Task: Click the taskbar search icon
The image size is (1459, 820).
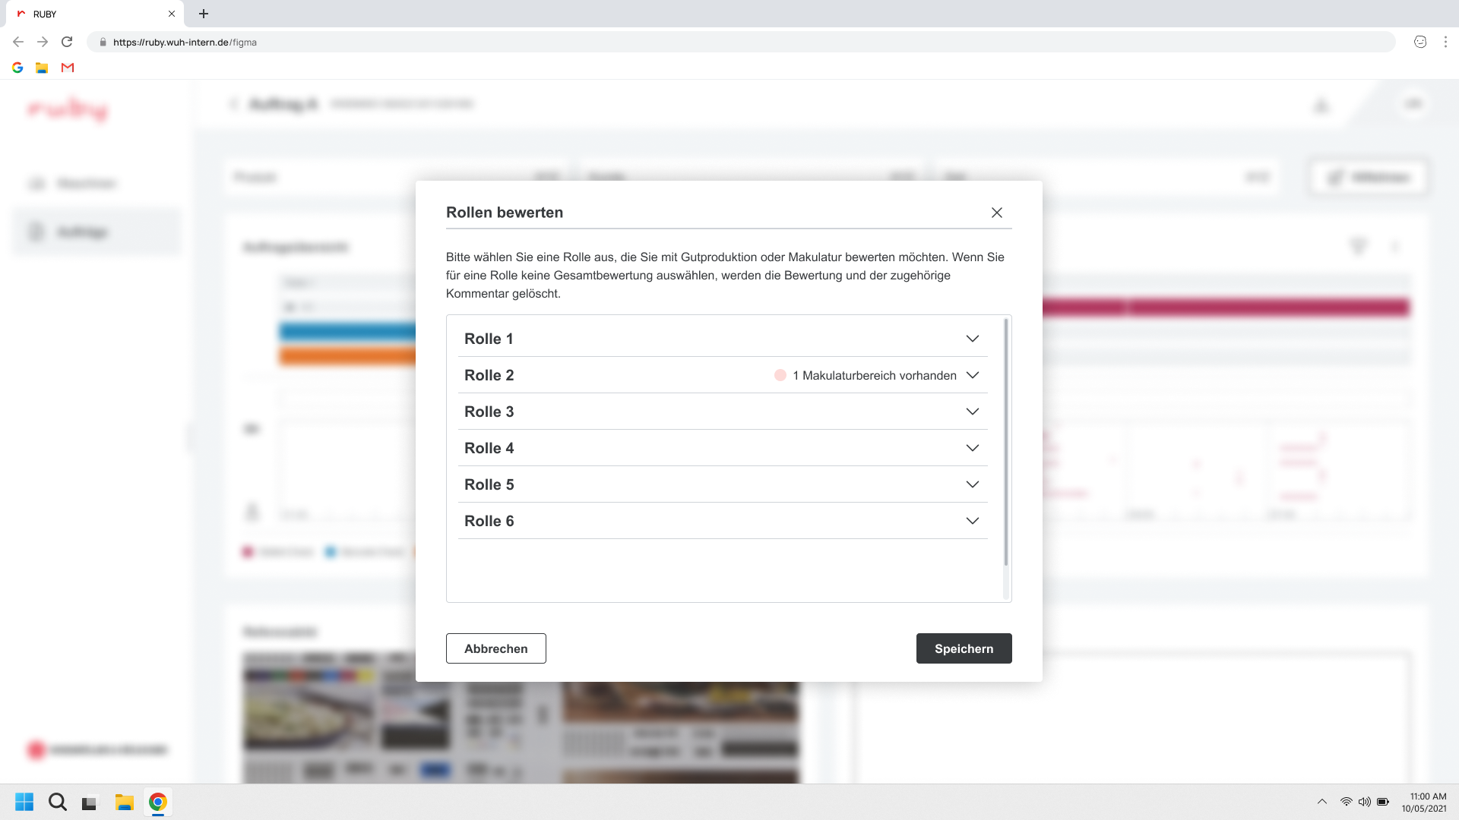Action: [58, 802]
